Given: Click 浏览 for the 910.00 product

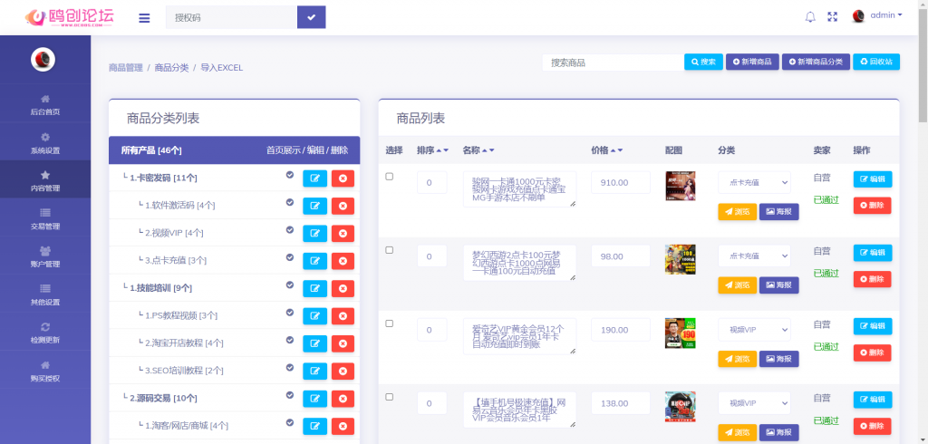Looking at the screenshot, I should 738,211.
